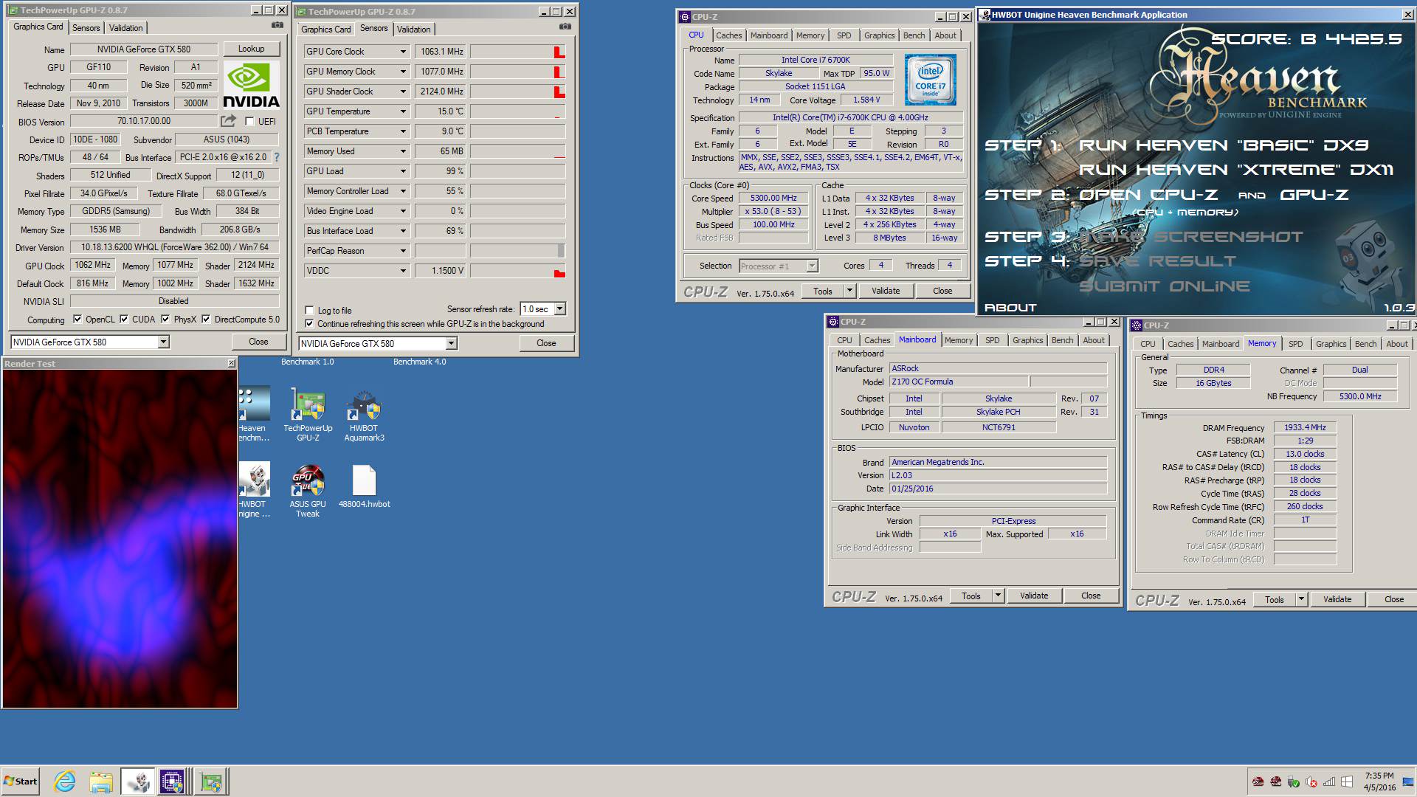
Task: Open the ASUS GPU Tweak desktop shortcut
Action: tap(308, 490)
